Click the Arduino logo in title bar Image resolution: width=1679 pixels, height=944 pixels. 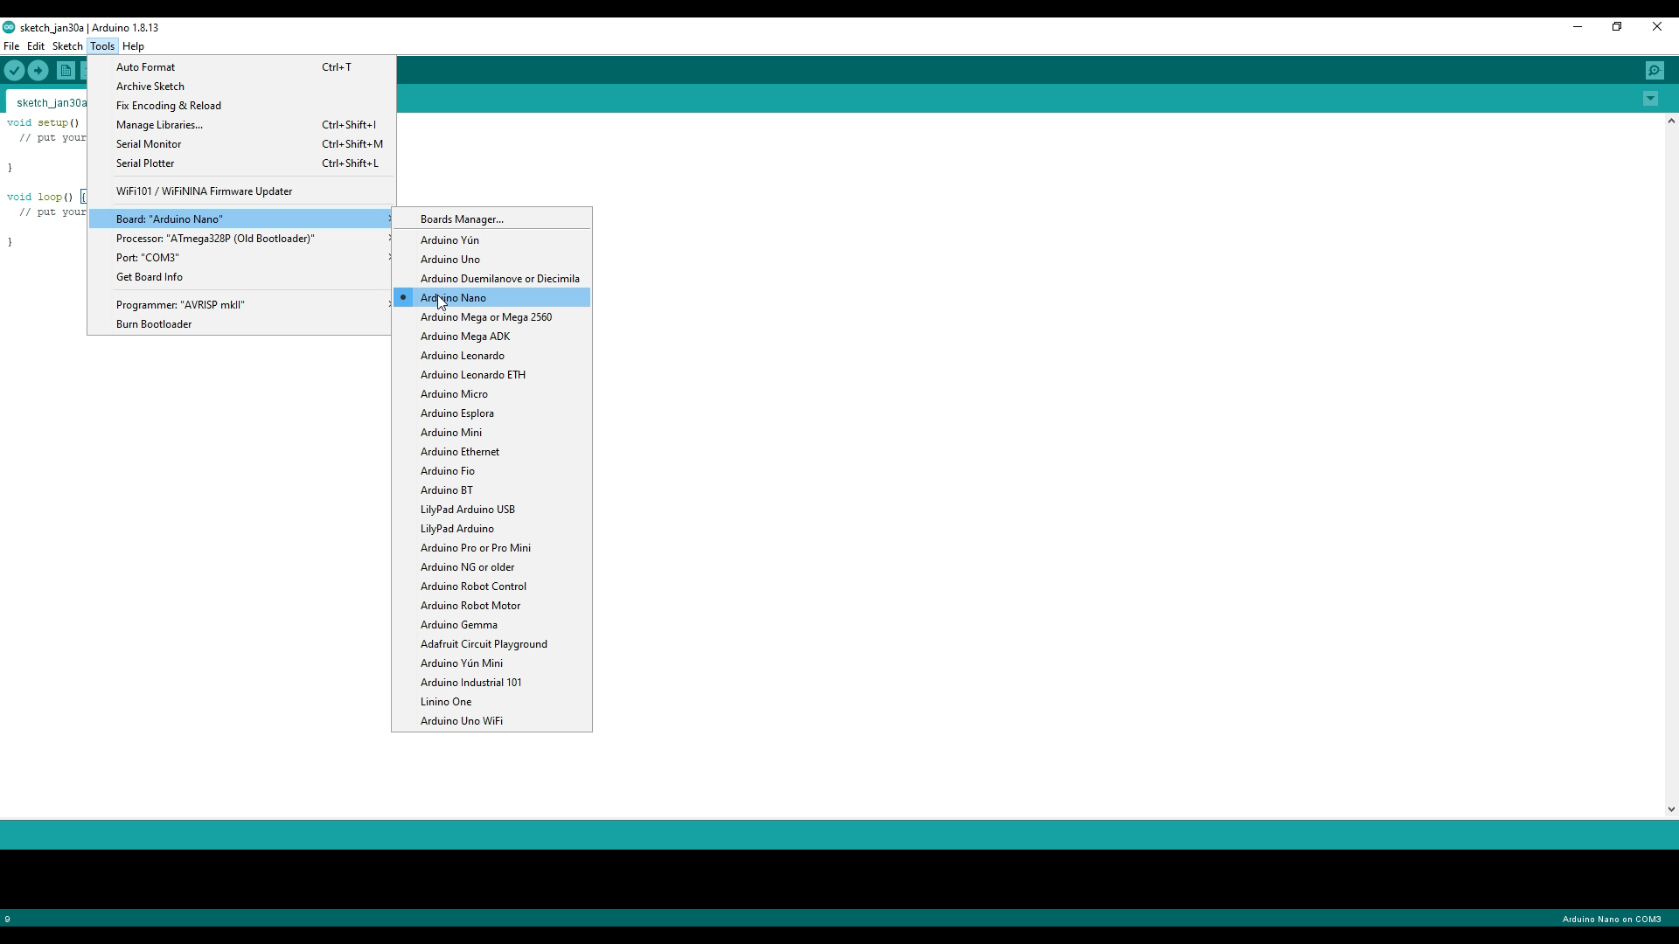[x=9, y=27]
